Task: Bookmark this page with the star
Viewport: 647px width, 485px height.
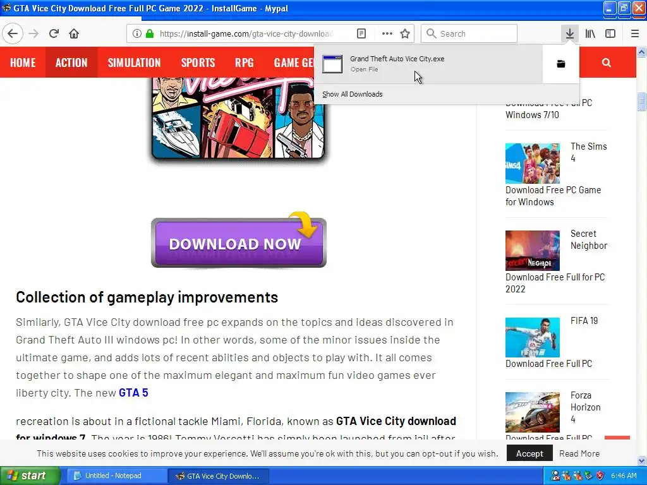Action: coord(405,33)
